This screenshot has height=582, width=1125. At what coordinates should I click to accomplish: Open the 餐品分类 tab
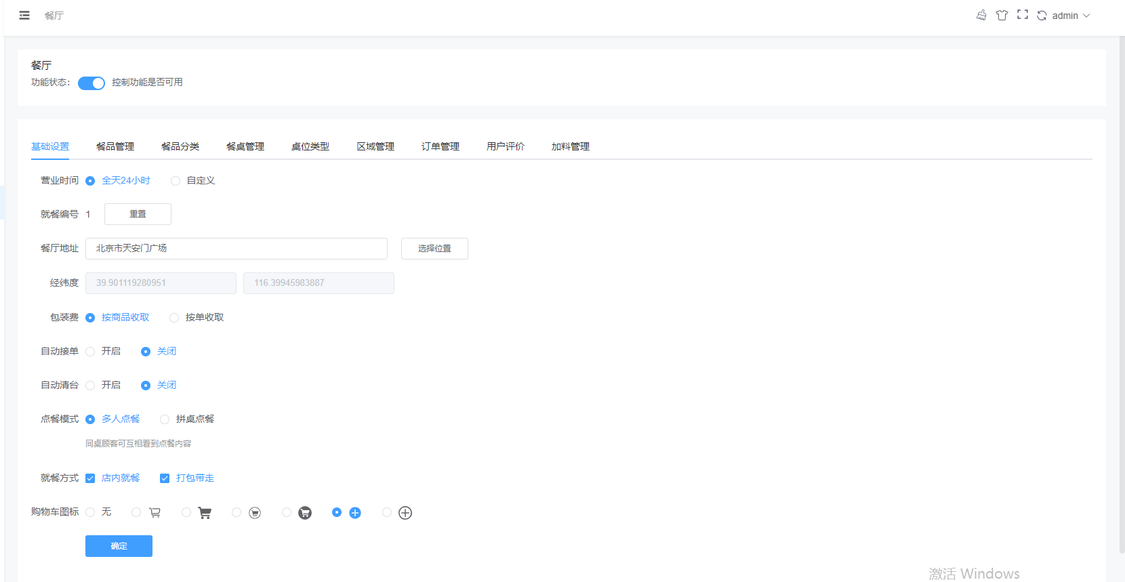pos(180,146)
